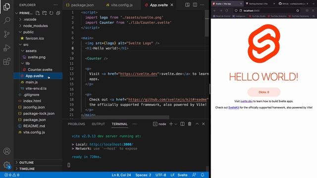Open Explorer views and more actions
Image resolution: width=317 pixels, height=178 pixels.
55,5
